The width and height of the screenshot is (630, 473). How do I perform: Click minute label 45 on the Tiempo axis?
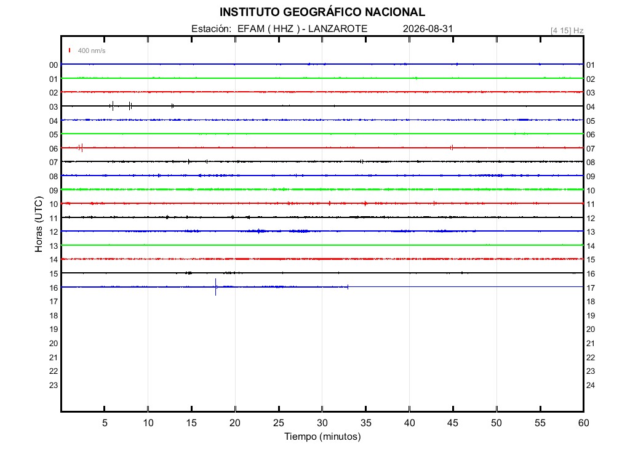coord(453,423)
